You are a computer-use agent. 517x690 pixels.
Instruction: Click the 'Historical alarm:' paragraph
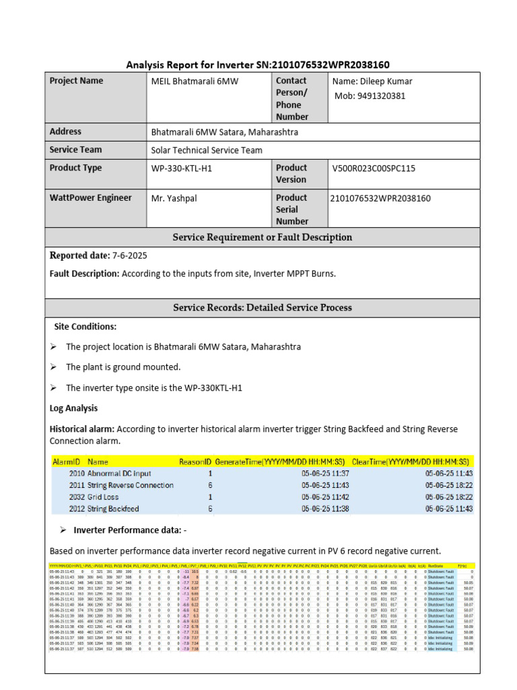click(254, 435)
